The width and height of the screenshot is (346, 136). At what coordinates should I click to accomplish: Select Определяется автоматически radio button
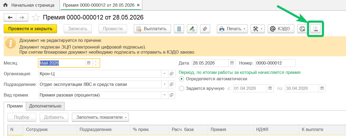click(182, 79)
